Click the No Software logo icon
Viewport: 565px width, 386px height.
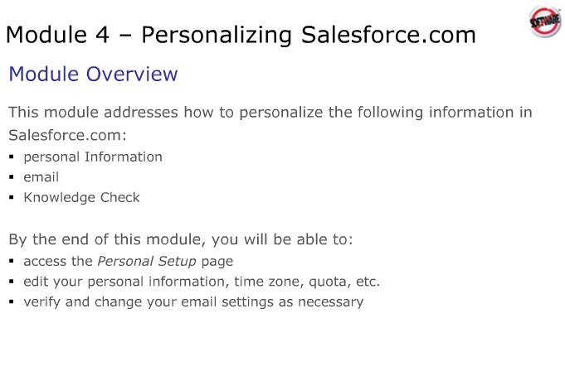[x=543, y=22]
